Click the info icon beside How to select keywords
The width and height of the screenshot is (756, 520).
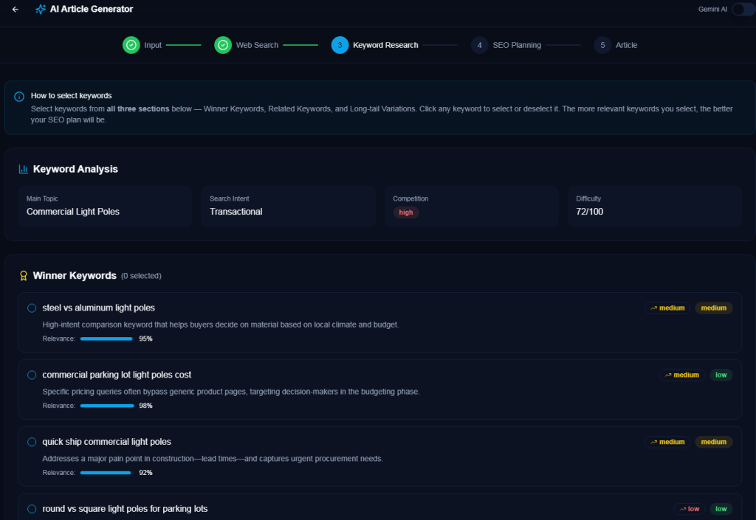(x=19, y=97)
